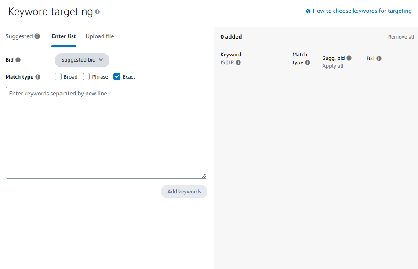Click info icon beside Match type label on left
This screenshot has width=418, height=269.
(x=38, y=77)
